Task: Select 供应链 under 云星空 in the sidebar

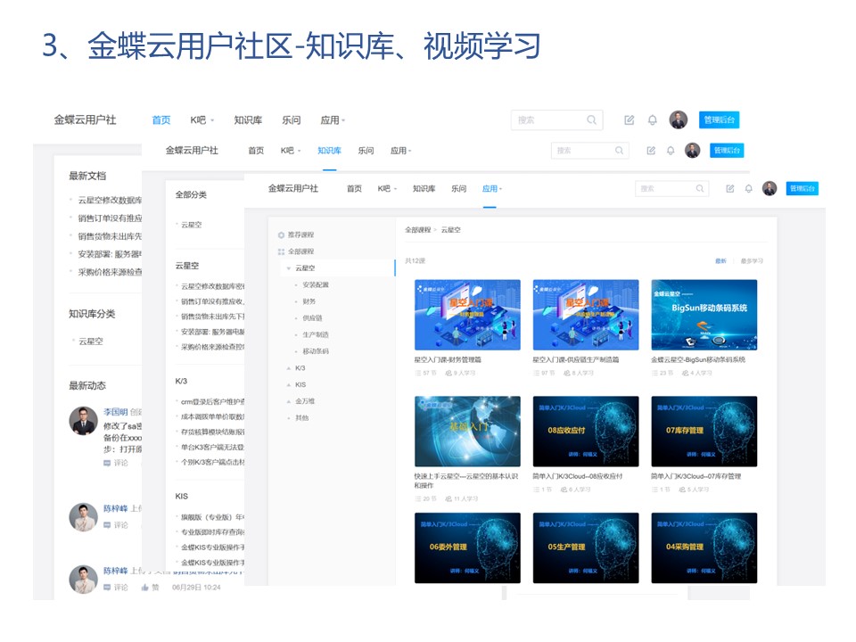Action: 312,318
